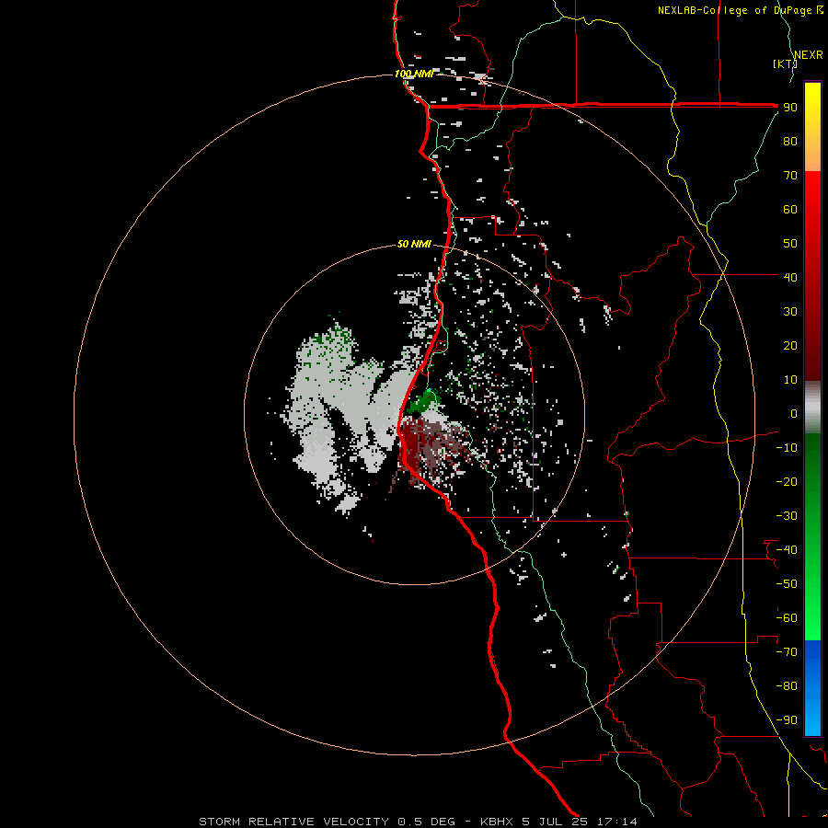Select the -30 value on the velocity scale
This screenshot has width=828, height=828.
[x=787, y=516]
